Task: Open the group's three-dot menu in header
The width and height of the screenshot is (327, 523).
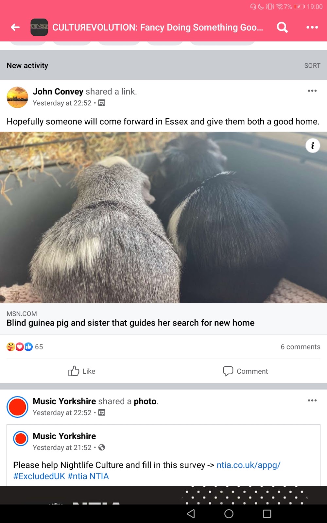Action: [312, 27]
